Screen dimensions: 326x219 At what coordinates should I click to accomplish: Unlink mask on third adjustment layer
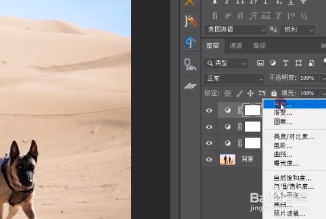[x=239, y=143]
